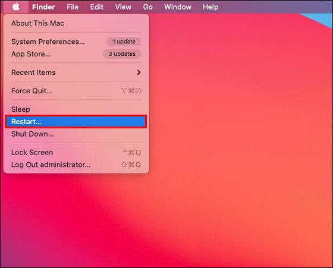Image resolution: width=333 pixels, height=268 pixels.
Task: Click the 3 updates badge
Action: pyautogui.click(x=122, y=54)
